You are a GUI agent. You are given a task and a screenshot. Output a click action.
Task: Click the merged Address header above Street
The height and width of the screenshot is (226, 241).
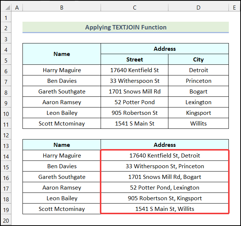(165, 49)
